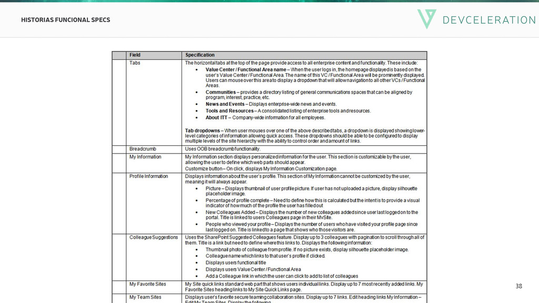Click 'Thumbnail photo of colleague from profile' bullet
Image resolution: width=539 pixels, height=303 pixels.
[x=307, y=250]
